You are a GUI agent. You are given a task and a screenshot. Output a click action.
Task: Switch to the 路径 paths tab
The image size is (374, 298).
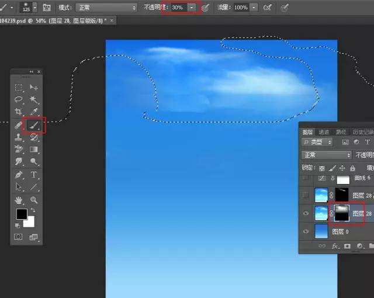[x=340, y=132]
